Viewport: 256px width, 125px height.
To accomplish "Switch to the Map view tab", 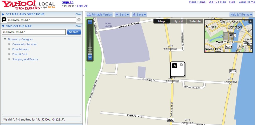I will click(161, 21).
